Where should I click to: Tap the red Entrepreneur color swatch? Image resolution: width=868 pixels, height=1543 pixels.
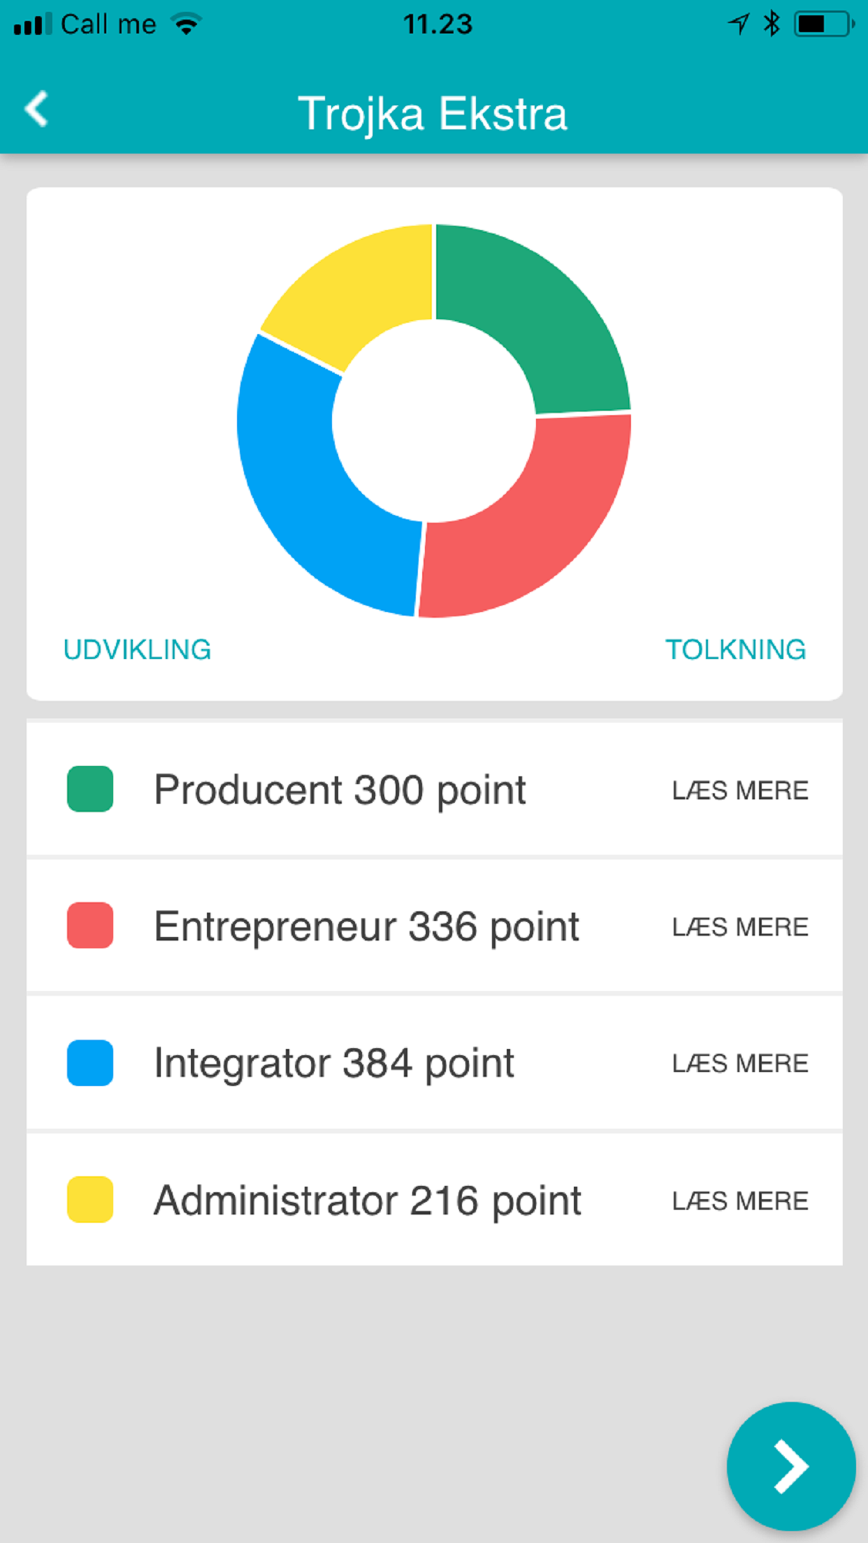pyautogui.click(x=90, y=925)
